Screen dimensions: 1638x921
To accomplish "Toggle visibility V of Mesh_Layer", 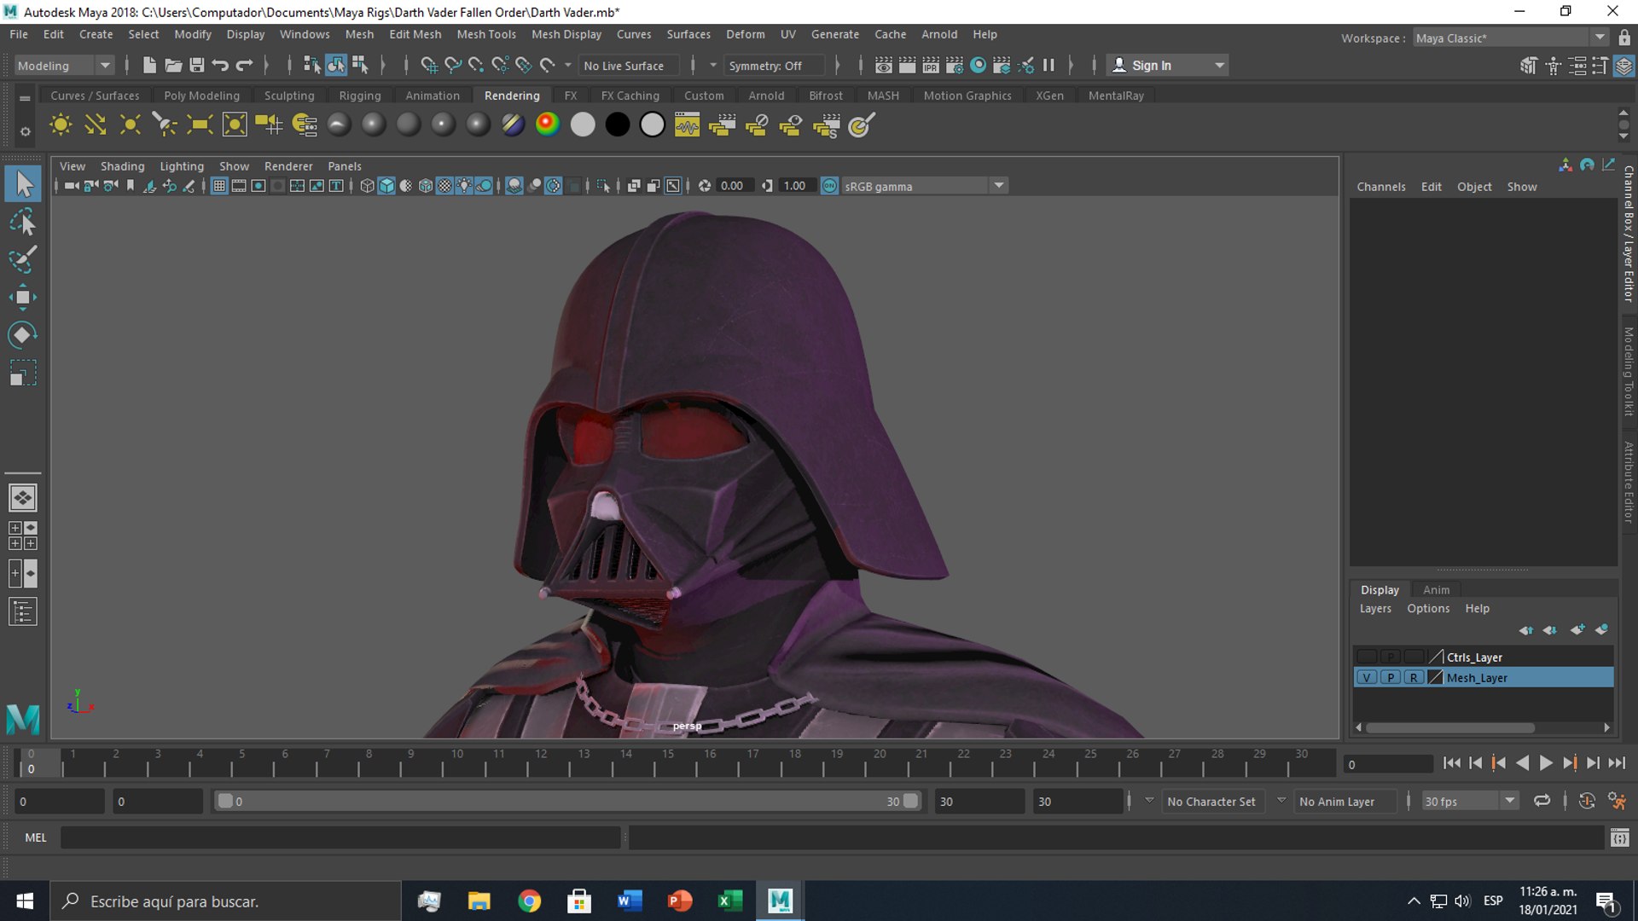I will (1367, 678).
